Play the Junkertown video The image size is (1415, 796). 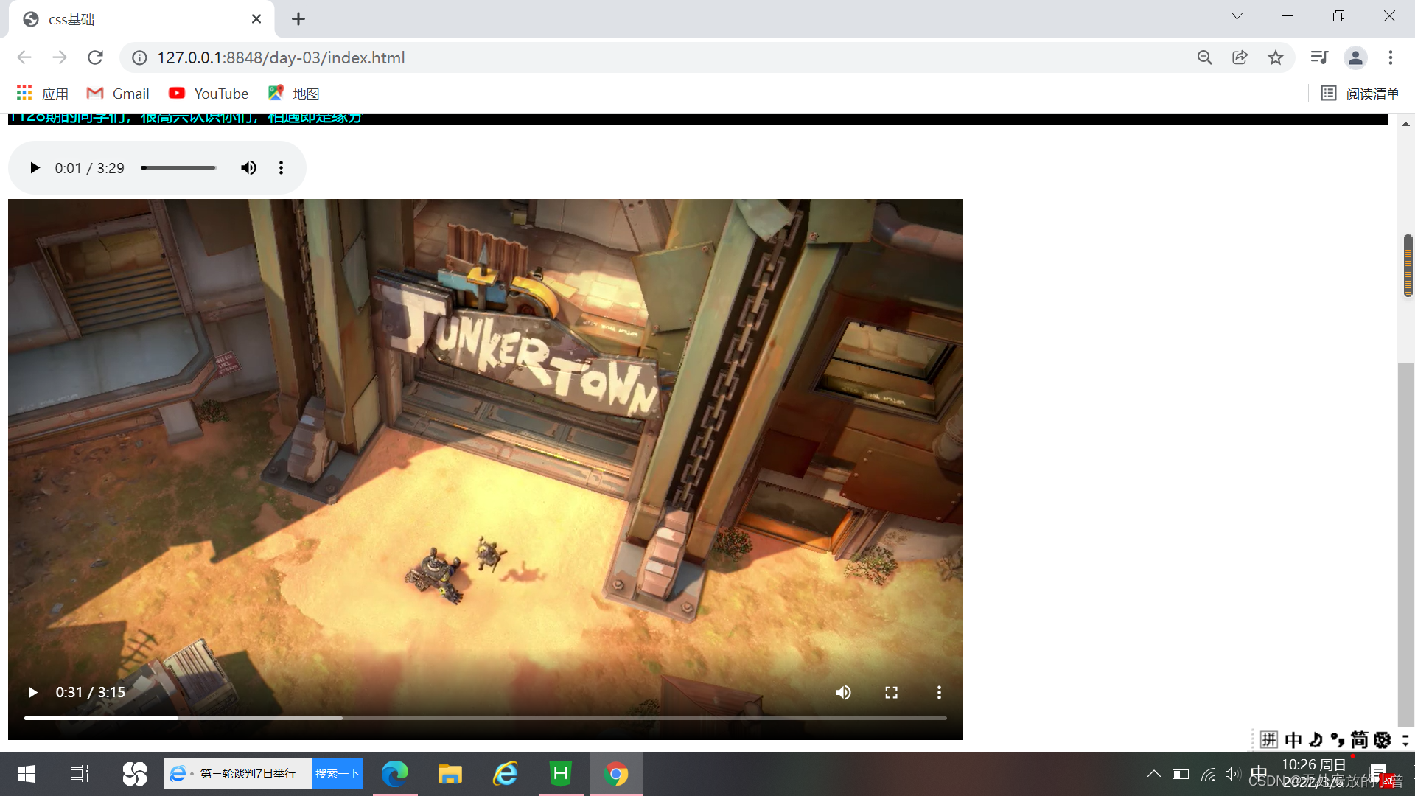tap(33, 692)
